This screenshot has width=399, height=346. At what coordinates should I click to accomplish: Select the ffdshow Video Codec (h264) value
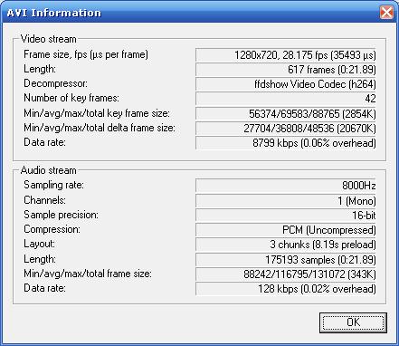[286, 84]
